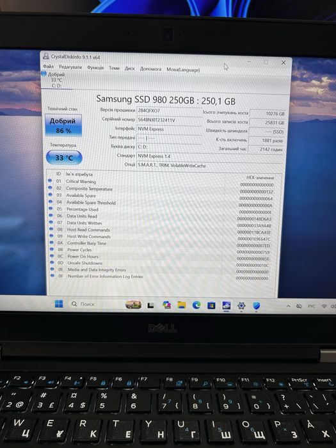Select the Power On Hours row
336x448 pixels.
click(163, 257)
